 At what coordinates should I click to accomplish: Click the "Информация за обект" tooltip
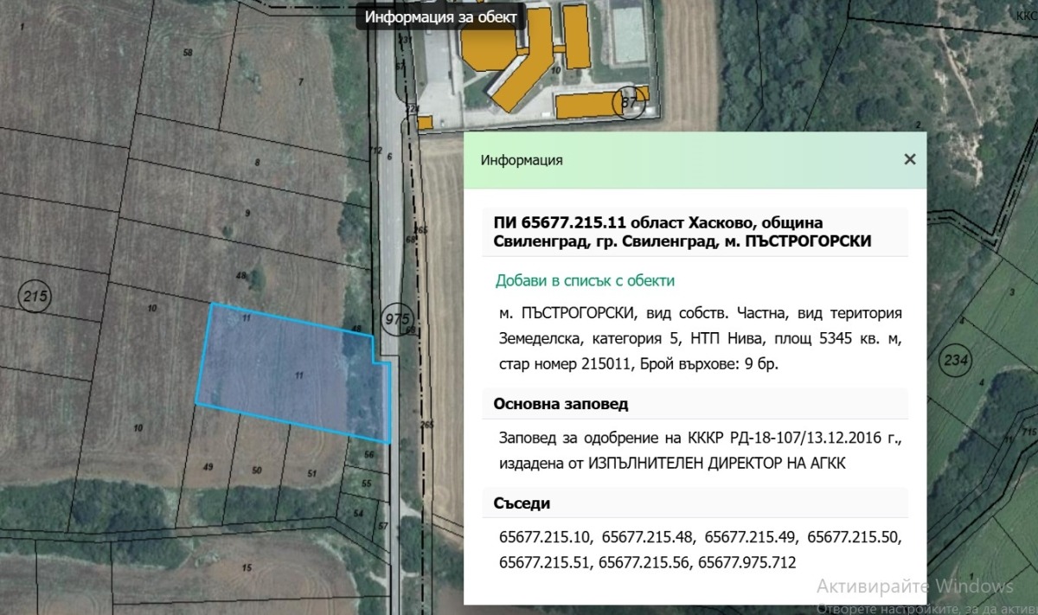click(x=441, y=16)
